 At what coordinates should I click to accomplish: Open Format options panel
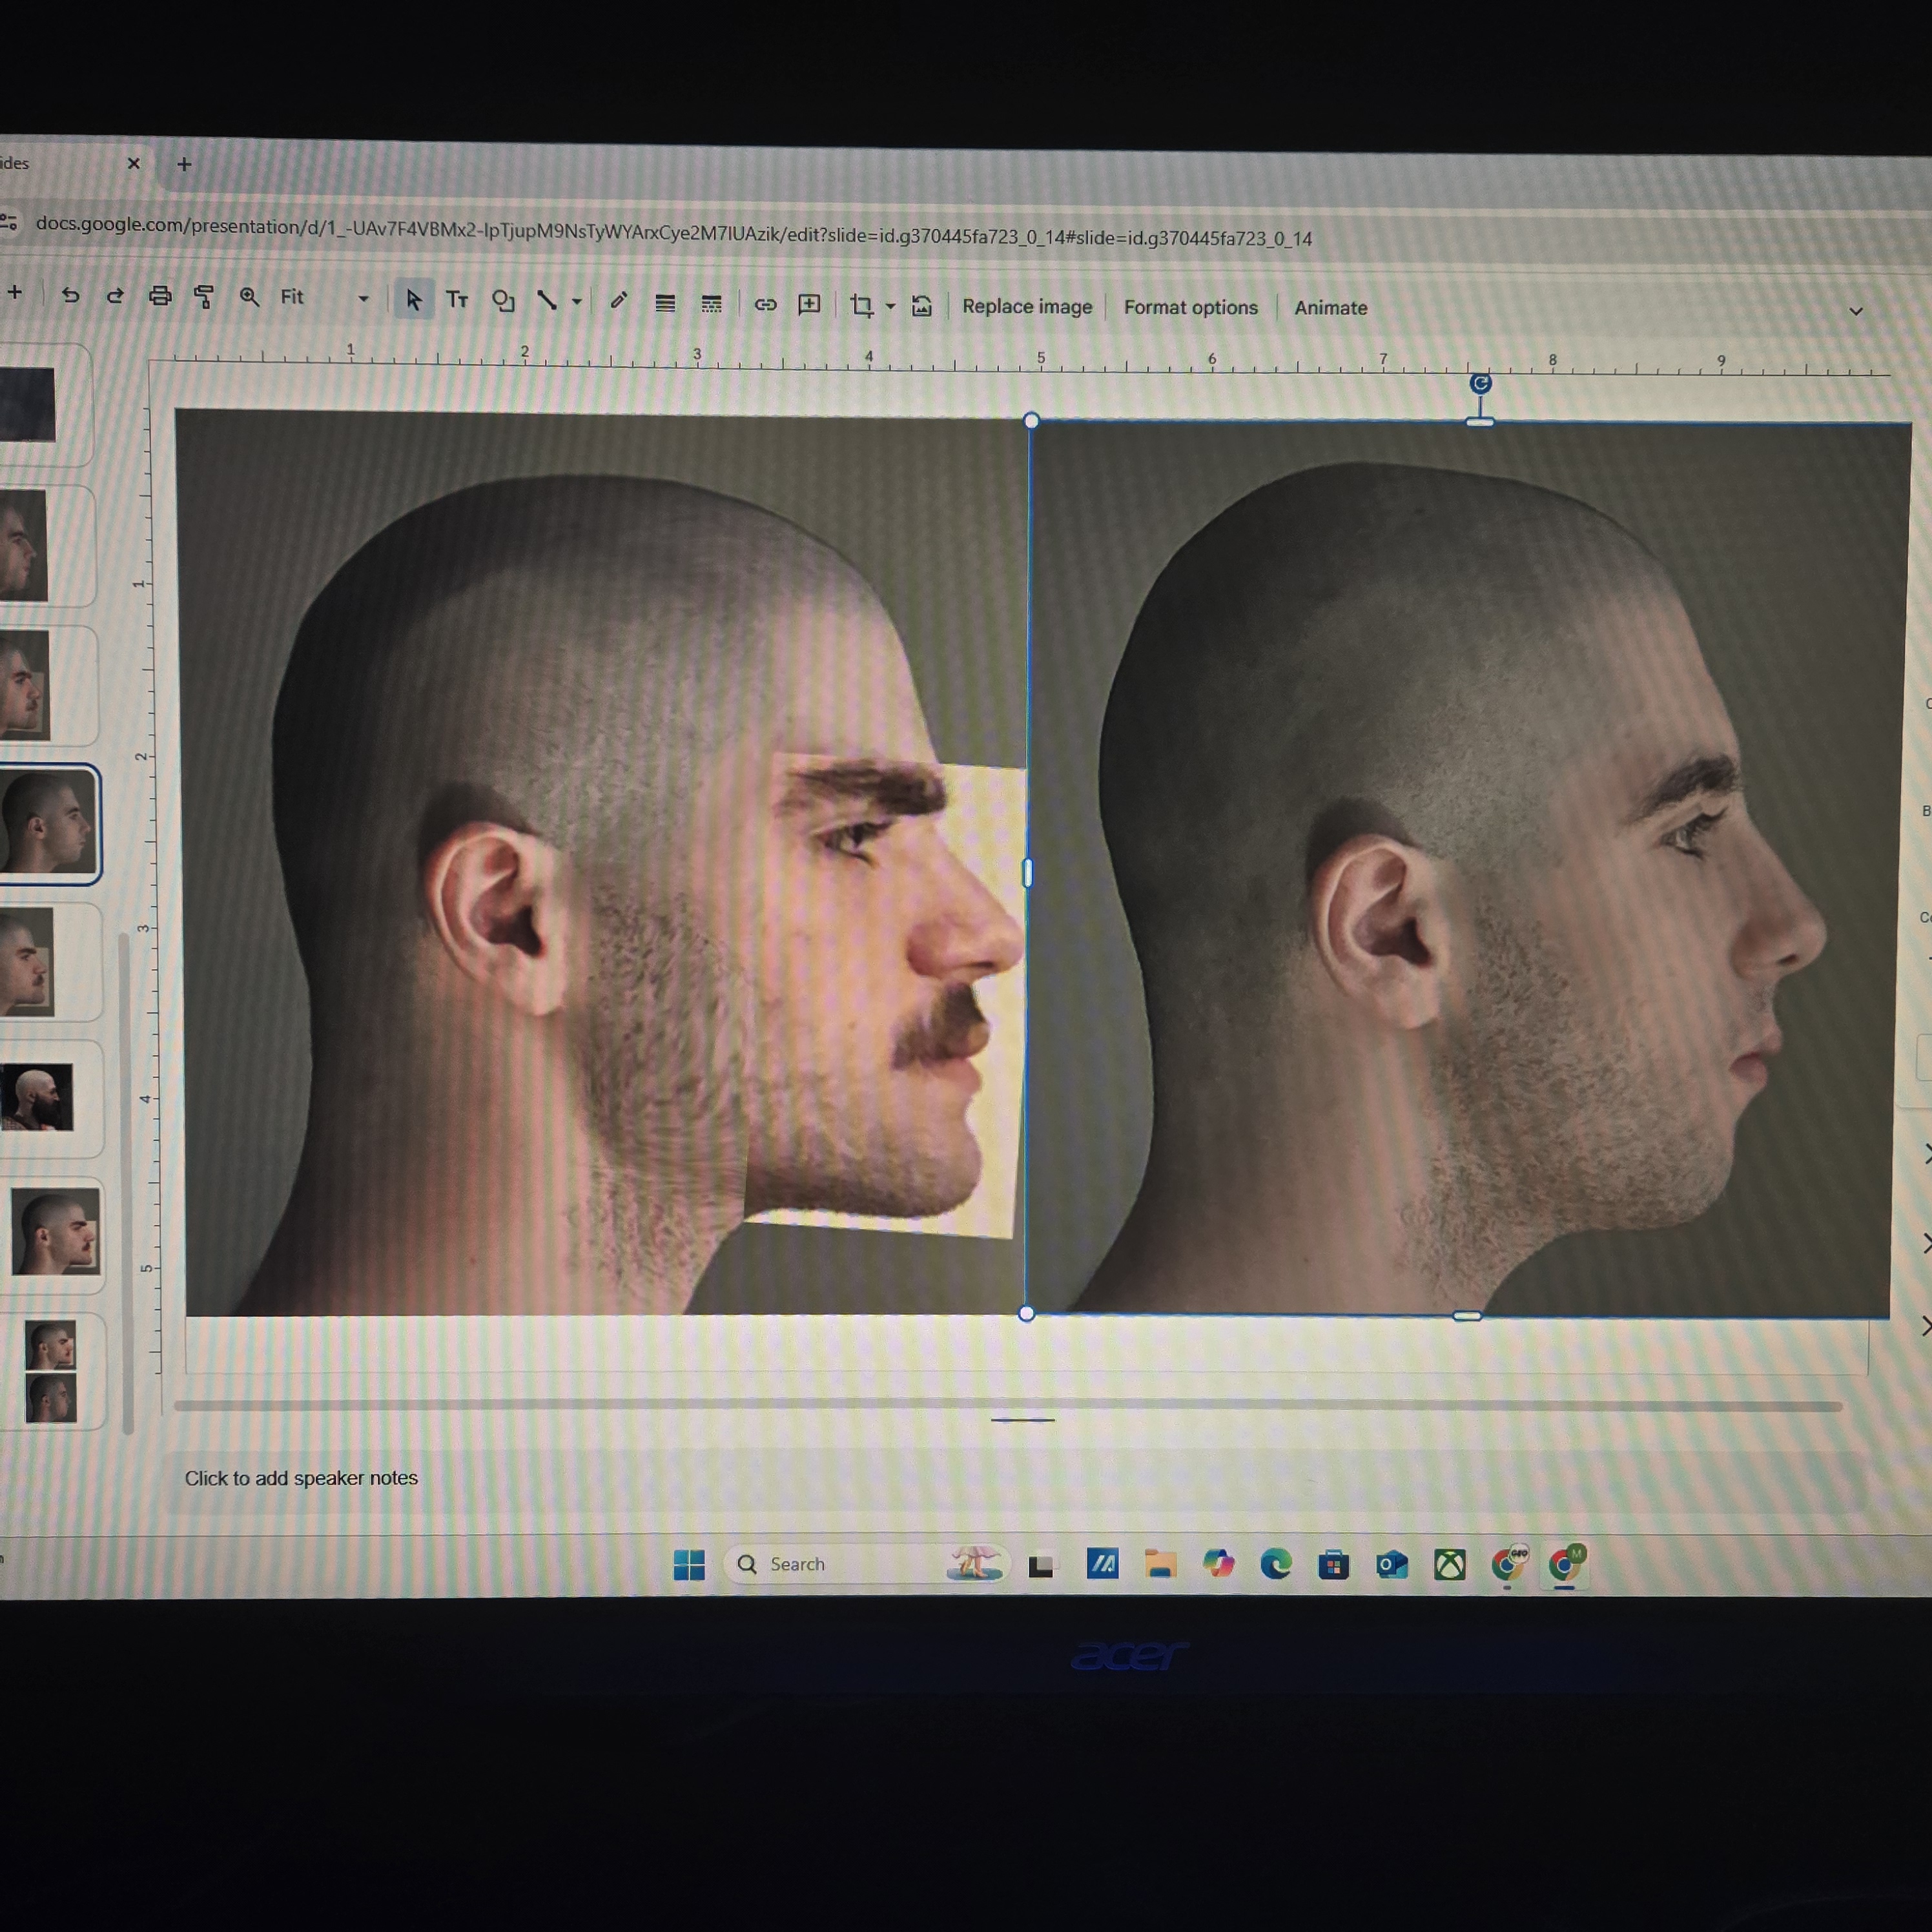(x=1190, y=307)
